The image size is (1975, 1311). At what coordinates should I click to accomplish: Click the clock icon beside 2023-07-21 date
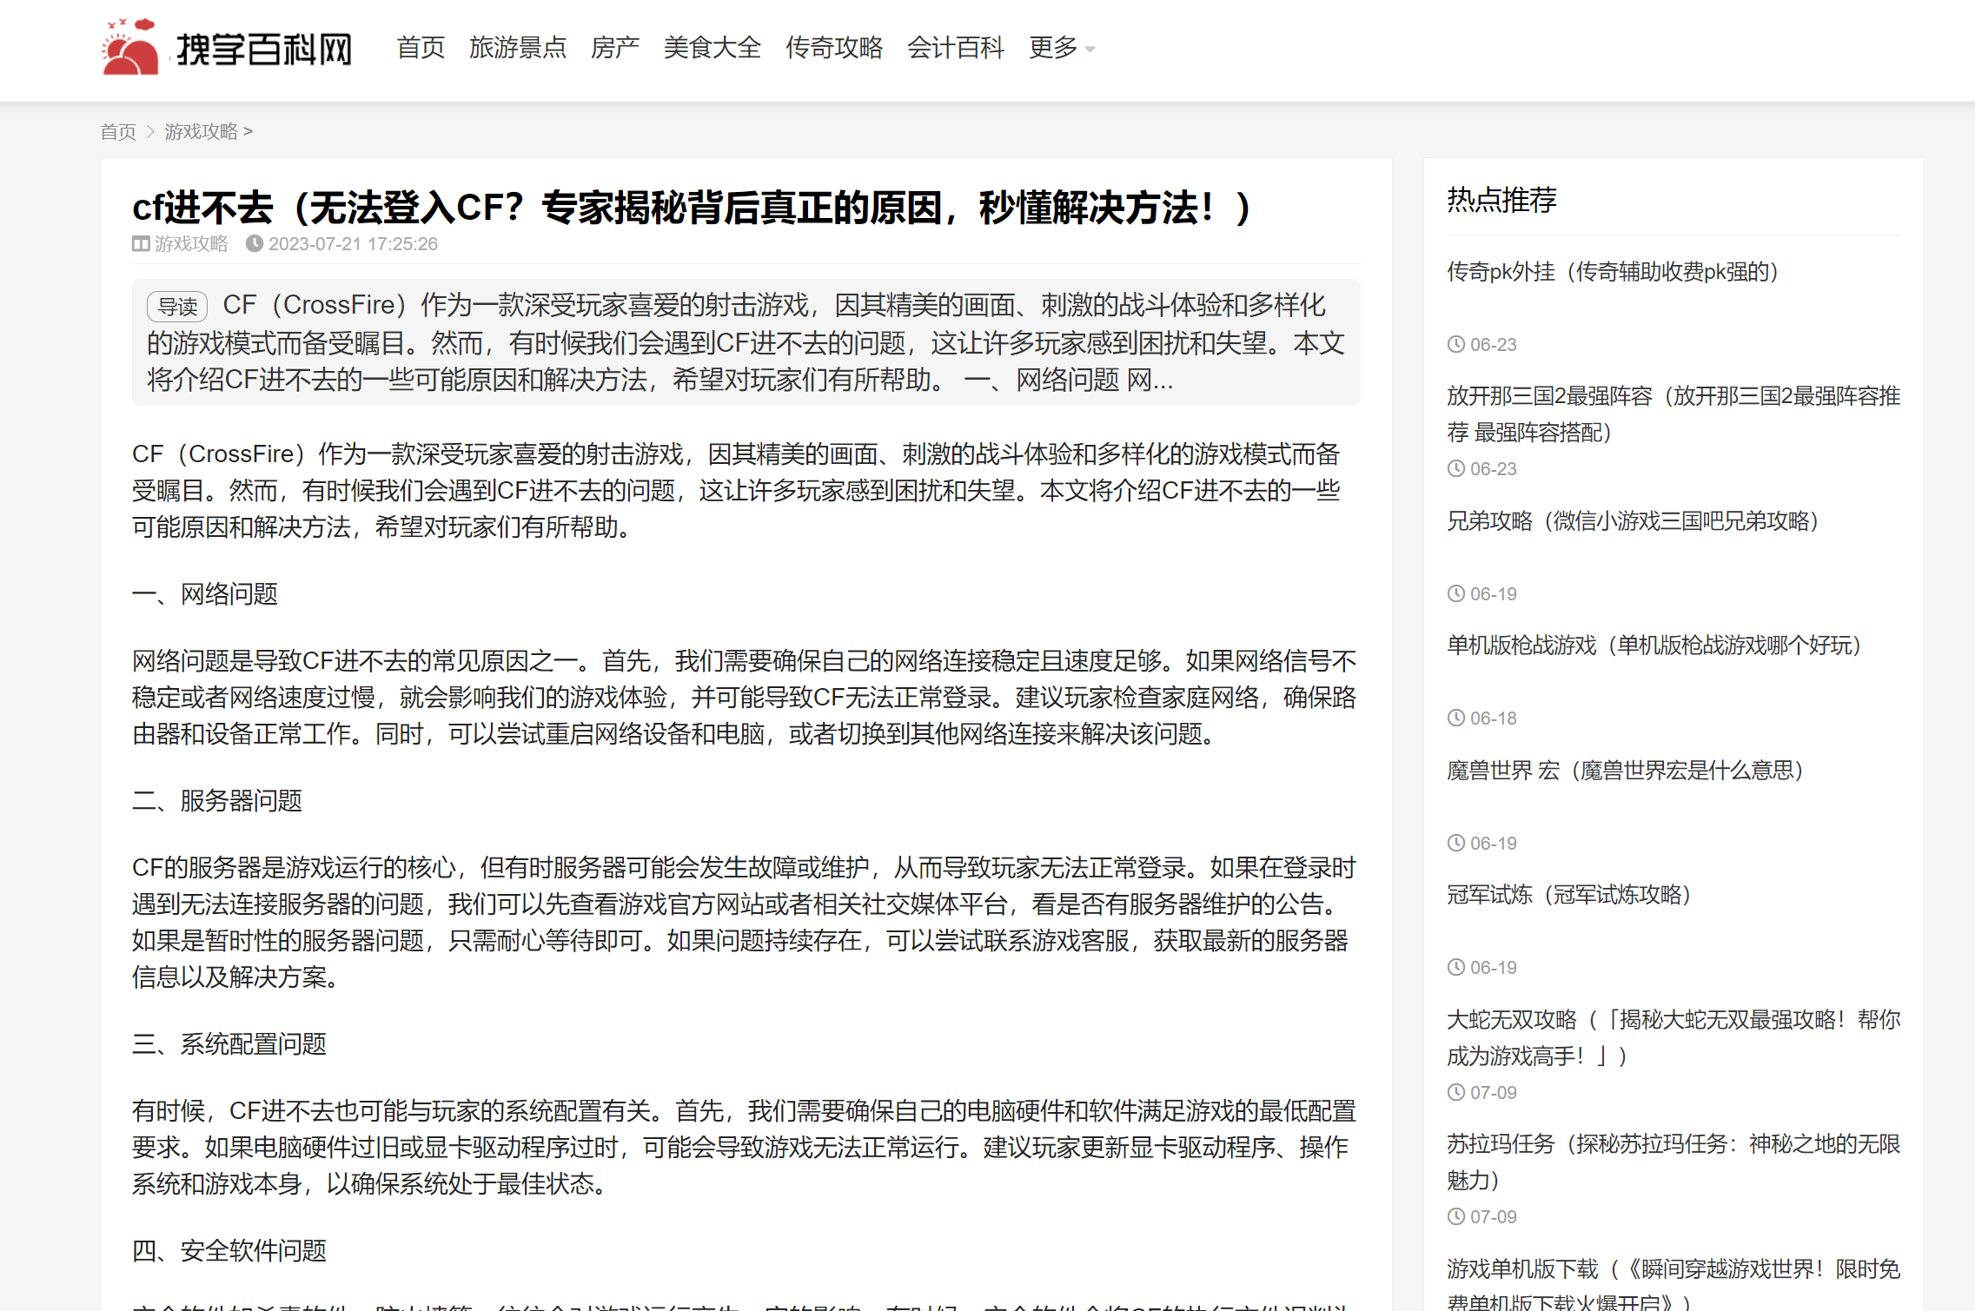click(x=254, y=244)
